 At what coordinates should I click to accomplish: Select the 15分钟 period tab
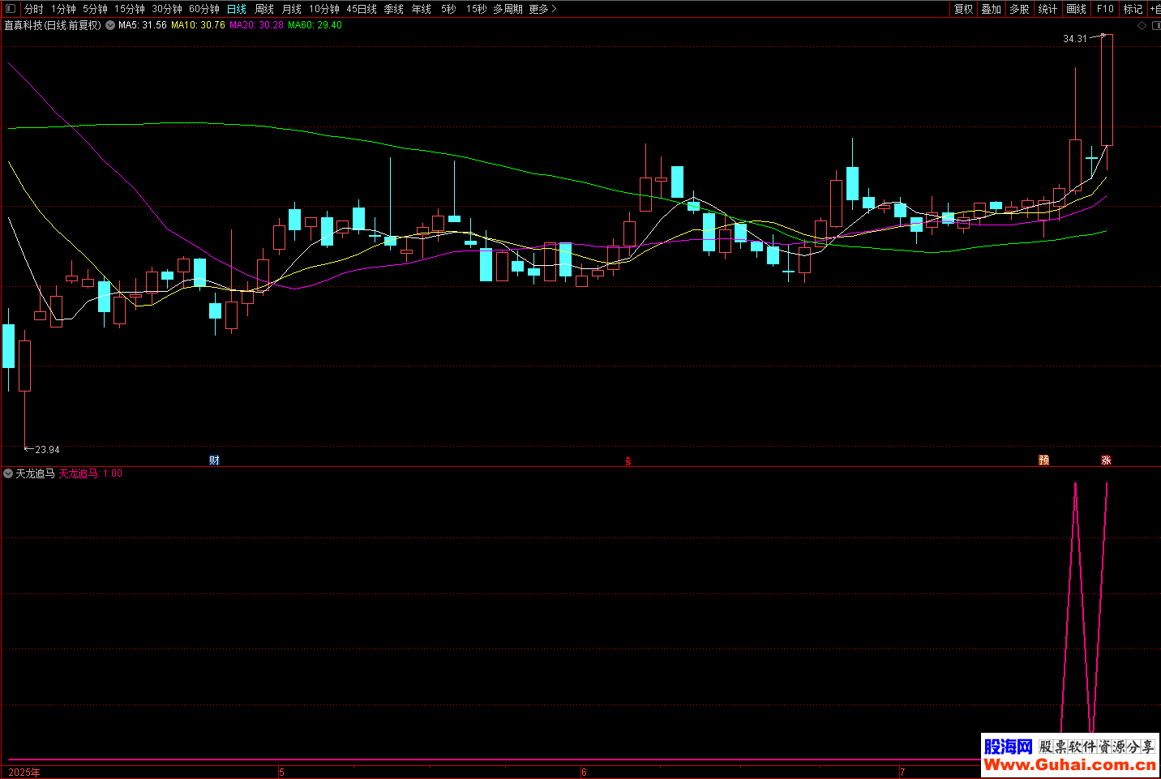click(x=130, y=9)
